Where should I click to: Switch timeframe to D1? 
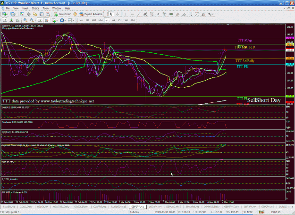[x=120, y=20]
